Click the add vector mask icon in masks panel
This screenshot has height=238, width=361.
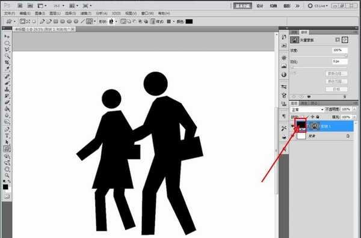coord(345,40)
